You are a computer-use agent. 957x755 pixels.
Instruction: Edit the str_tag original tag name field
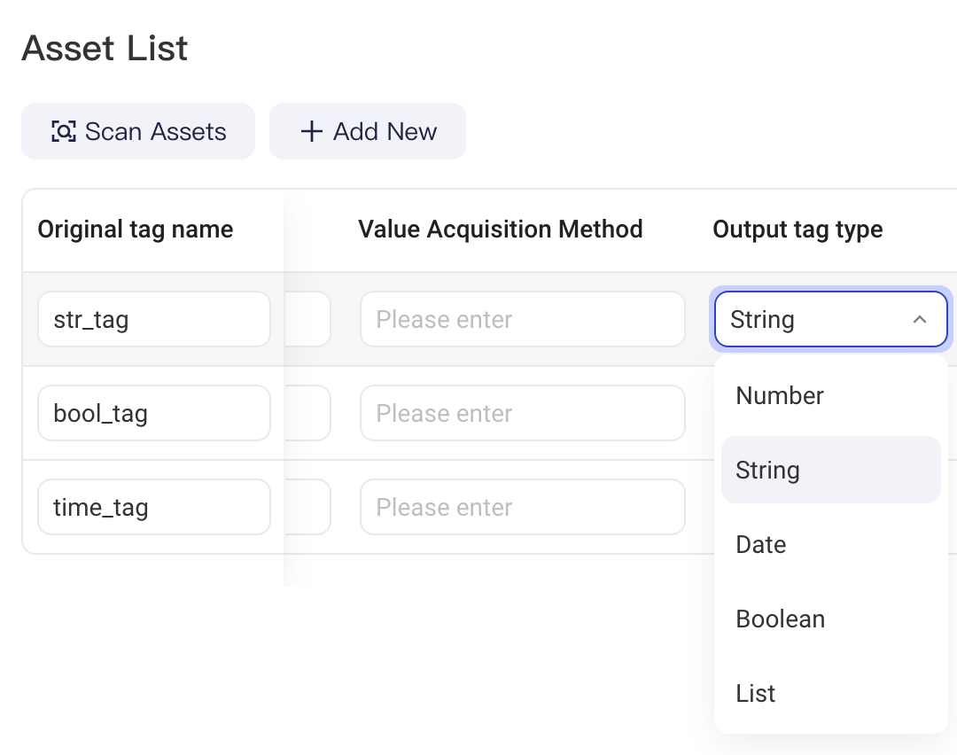click(154, 319)
